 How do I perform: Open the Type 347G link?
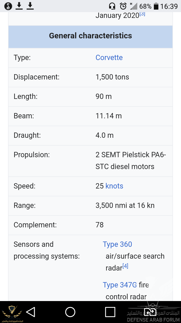pos(120,285)
